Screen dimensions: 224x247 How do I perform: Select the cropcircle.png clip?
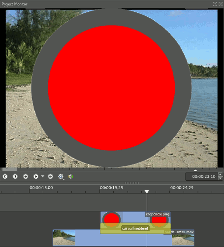158,214
